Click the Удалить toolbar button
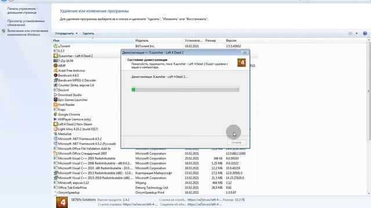The height and width of the screenshot is (208, 371). [88, 34]
